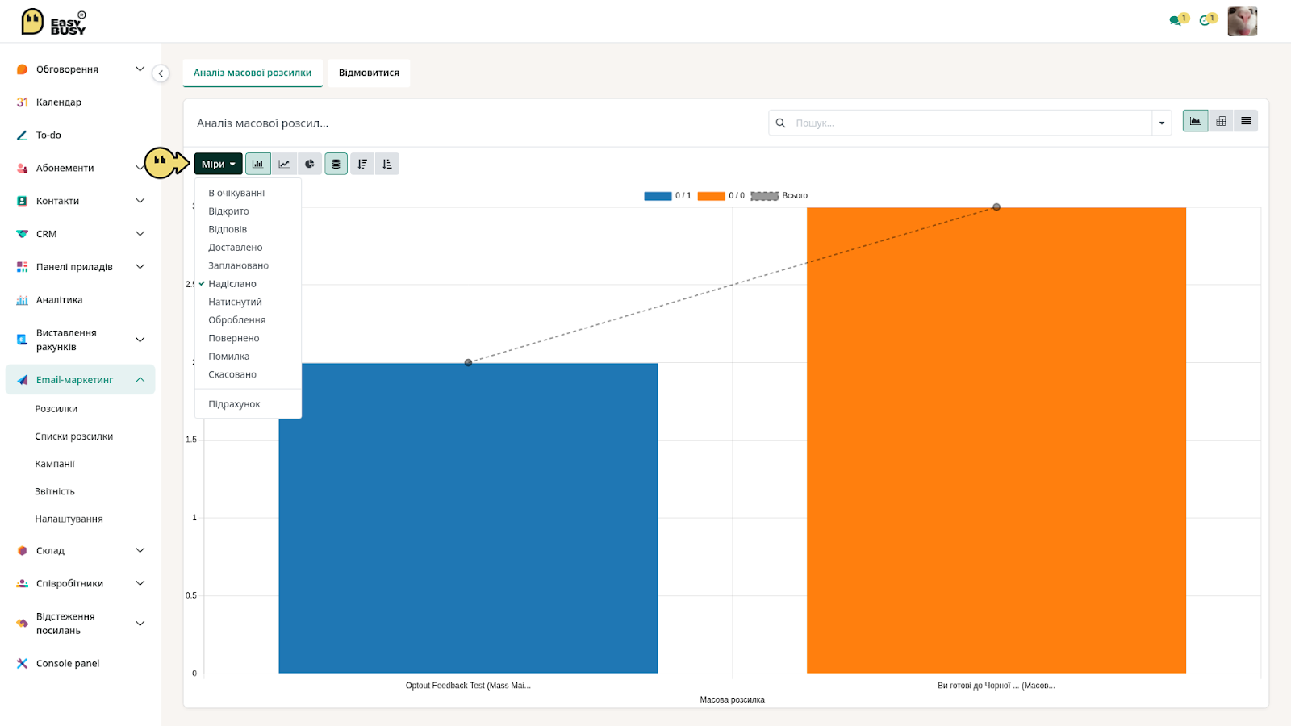Open the Міри dropdown button
The height and width of the screenshot is (726, 1291).
click(218, 164)
